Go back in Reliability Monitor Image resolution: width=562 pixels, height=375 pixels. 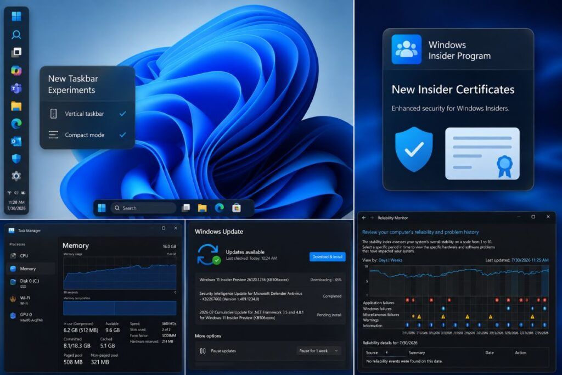coord(364,217)
